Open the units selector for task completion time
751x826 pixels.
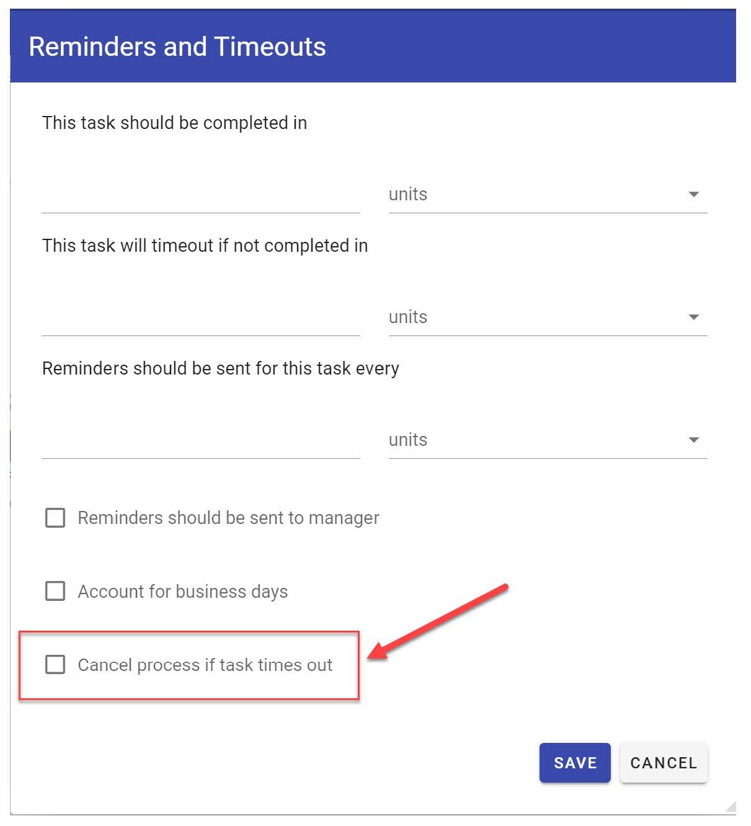pyautogui.click(x=533, y=195)
